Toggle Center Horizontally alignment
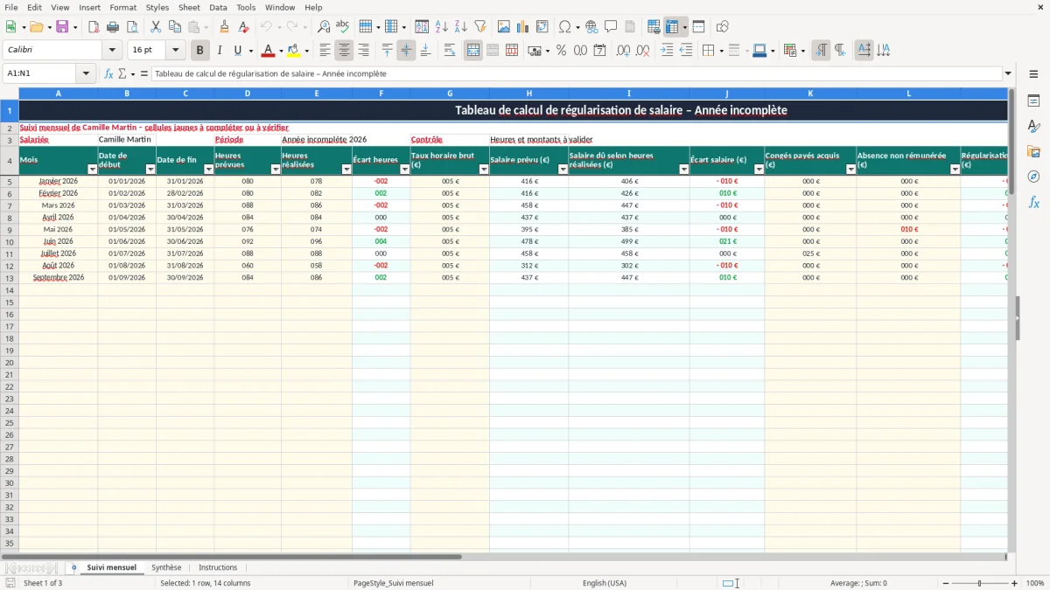 [x=344, y=51]
